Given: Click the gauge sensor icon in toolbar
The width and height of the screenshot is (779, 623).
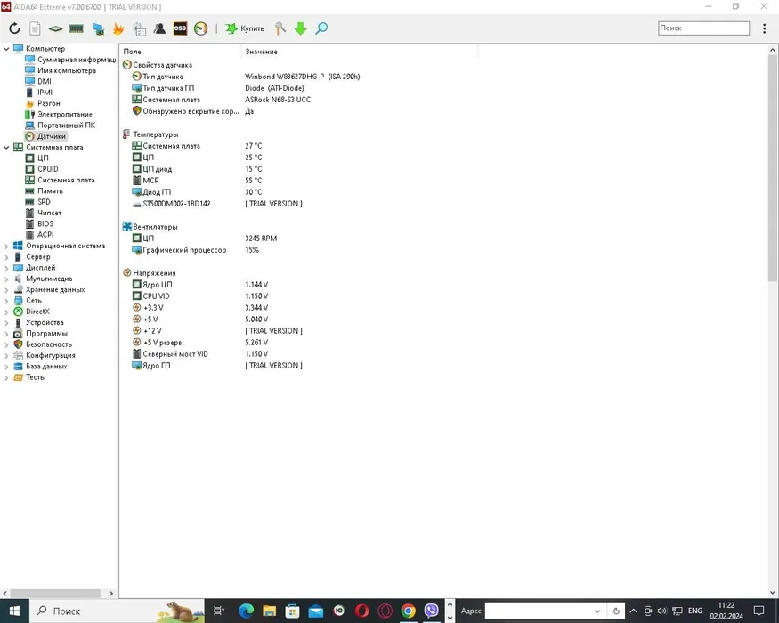Looking at the screenshot, I should point(201,28).
